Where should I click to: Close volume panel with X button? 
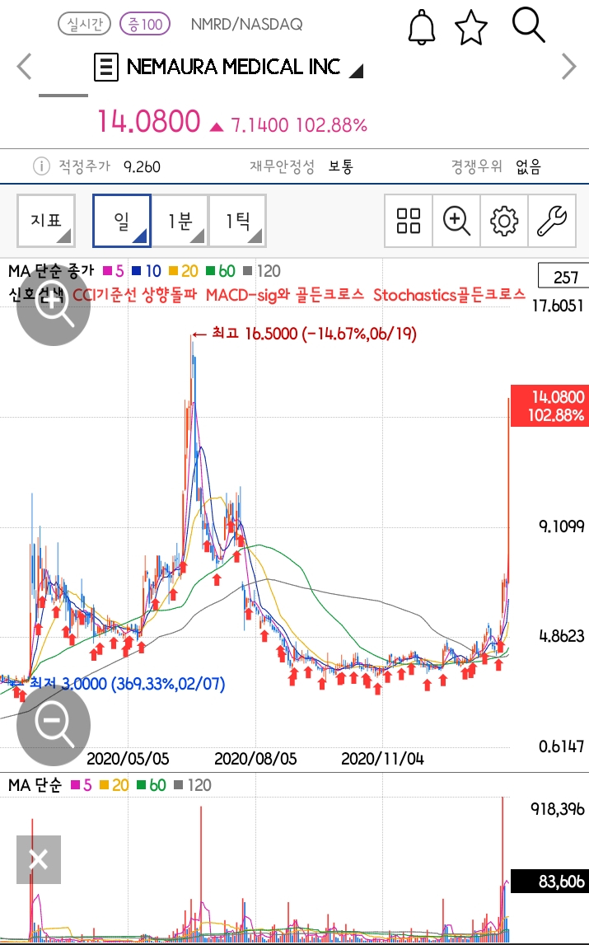pos(39,859)
